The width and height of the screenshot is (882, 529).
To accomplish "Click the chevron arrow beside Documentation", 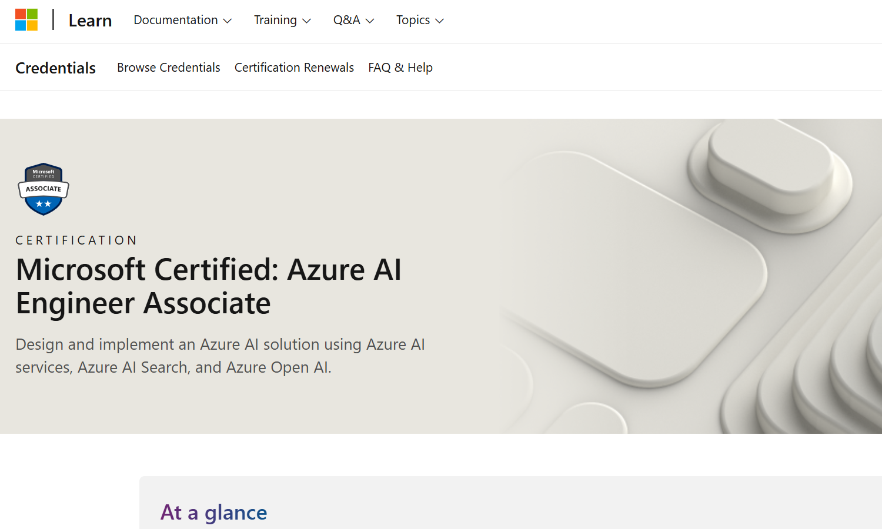I will point(228,21).
